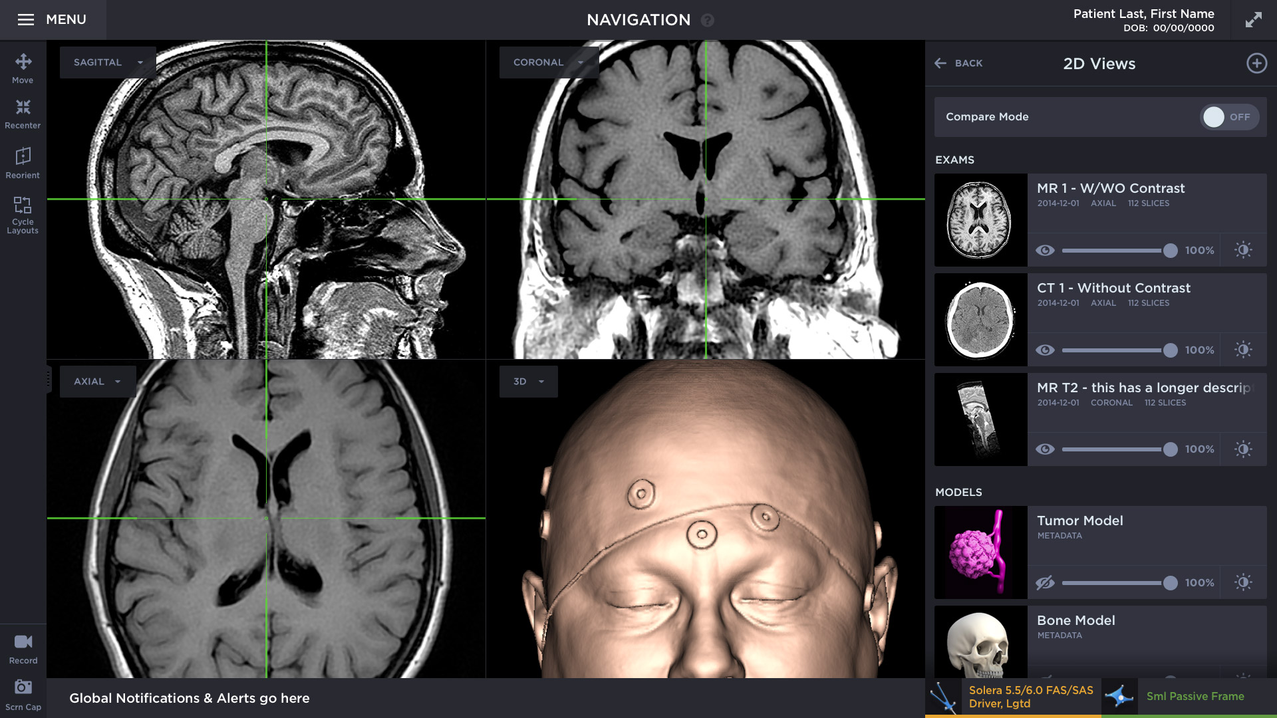Select the MR 1 axial brain thumbnail

coord(980,220)
